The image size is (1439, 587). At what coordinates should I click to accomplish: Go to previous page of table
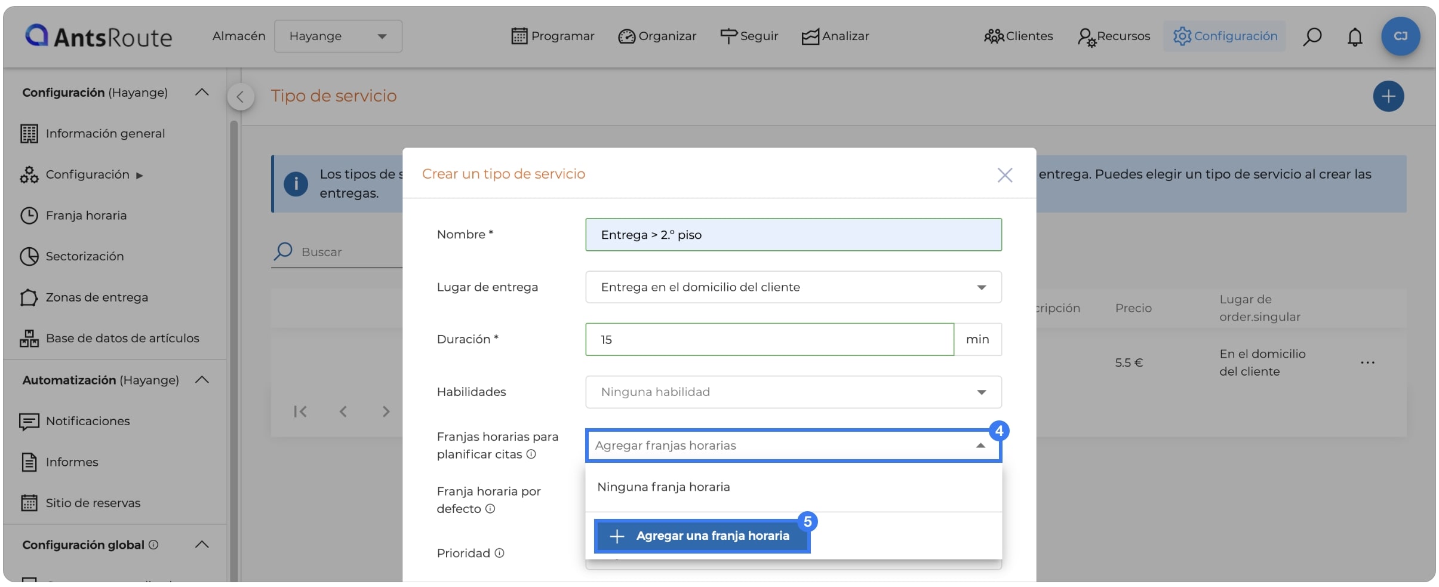pos(343,411)
